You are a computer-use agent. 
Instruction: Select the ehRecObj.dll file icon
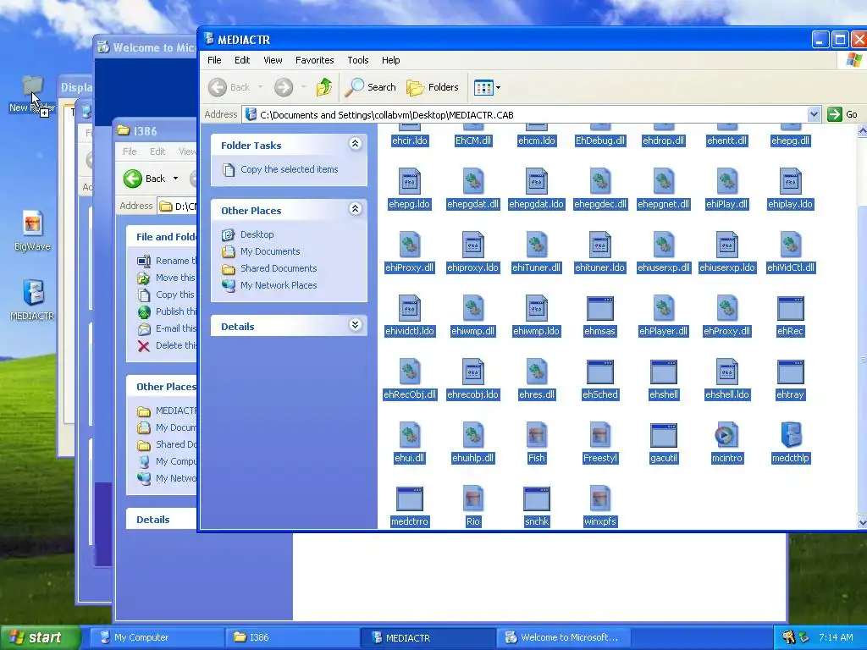409,372
